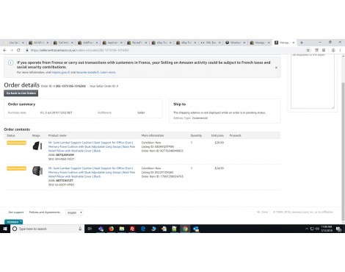Click the browser forward arrow
The width and height of the screenshot is (345, 272).
12,50
